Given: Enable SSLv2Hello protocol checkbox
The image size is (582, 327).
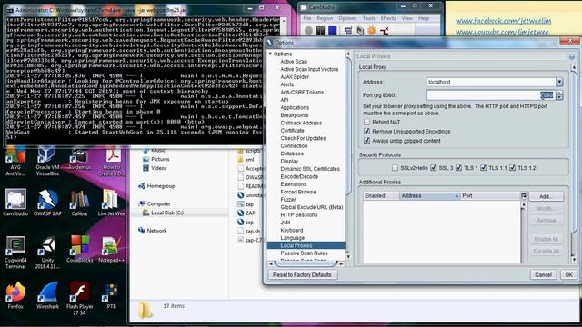Looking at the screenshot, I should click(x=395, y=168).
